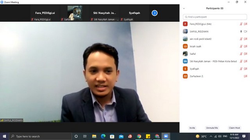This screenshot has width=250, height=140.
Task: Click the Unmute Me button
Action: [x=212, y=128]
